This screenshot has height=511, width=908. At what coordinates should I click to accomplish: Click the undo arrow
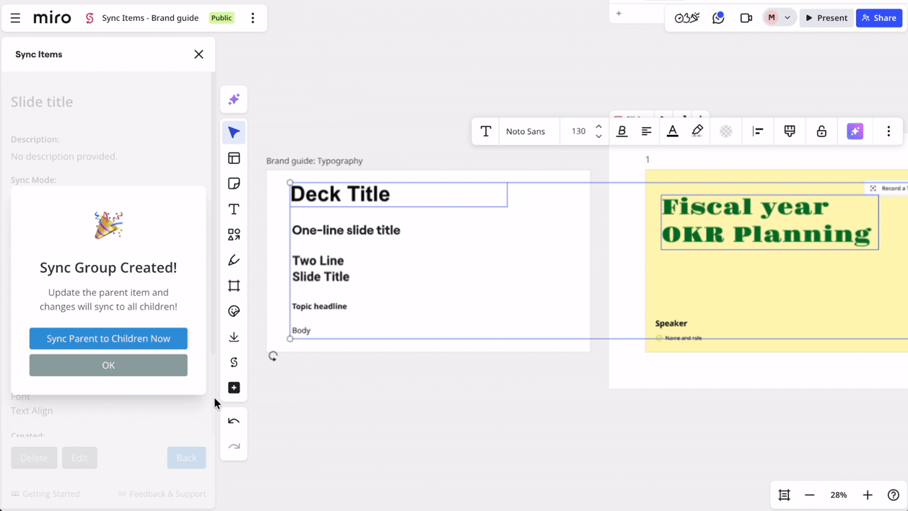(234, 421)
